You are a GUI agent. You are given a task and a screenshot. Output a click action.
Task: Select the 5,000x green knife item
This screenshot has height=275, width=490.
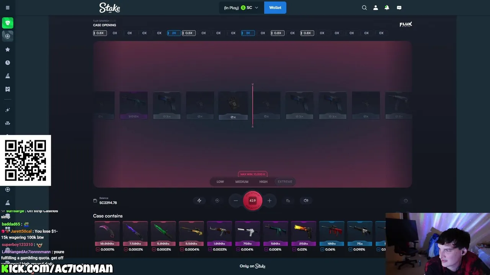(x=163, y=233)
